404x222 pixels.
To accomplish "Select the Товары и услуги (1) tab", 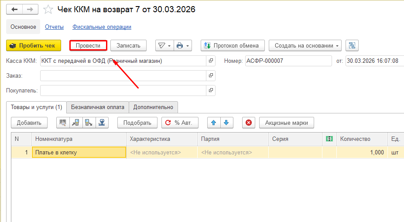I will coord(36,107).
